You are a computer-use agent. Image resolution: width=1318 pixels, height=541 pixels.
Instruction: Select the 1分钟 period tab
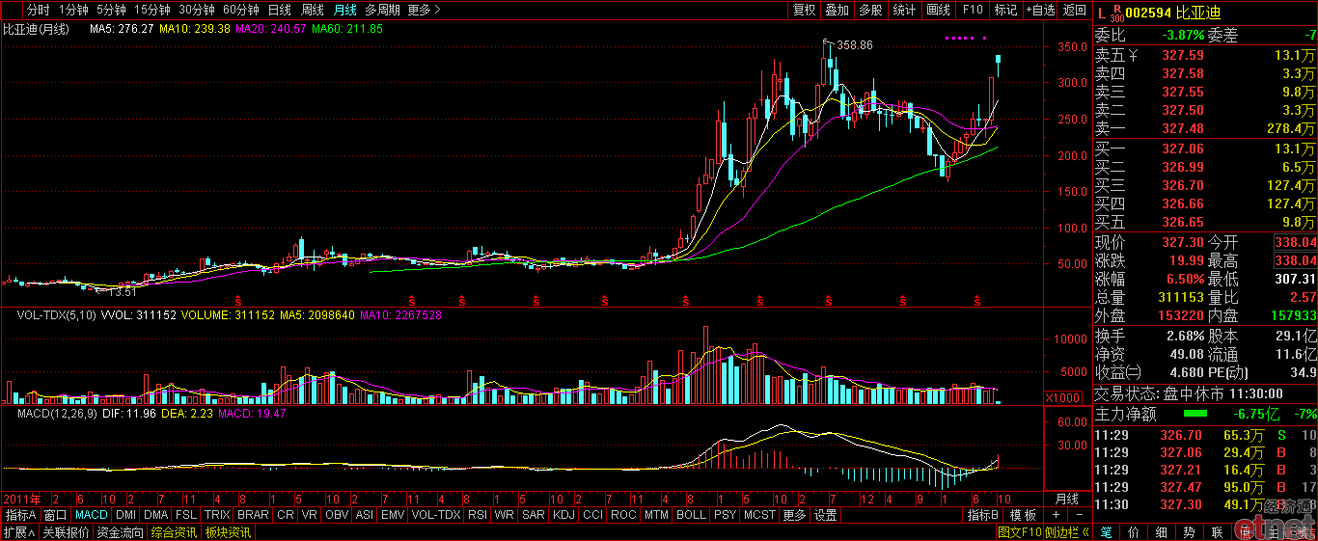point(72,10)
